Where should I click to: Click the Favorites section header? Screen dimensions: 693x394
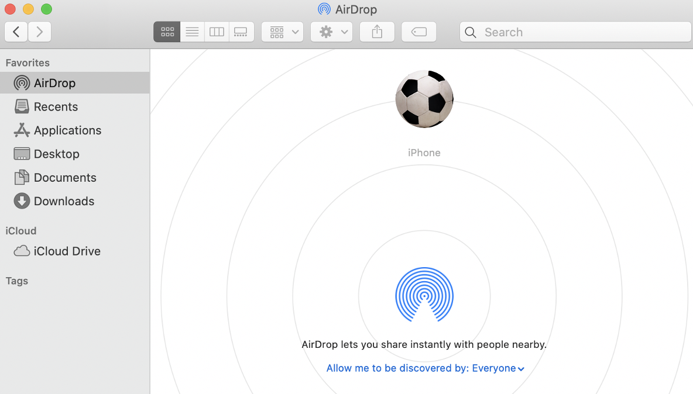click(x=28, y=63)
